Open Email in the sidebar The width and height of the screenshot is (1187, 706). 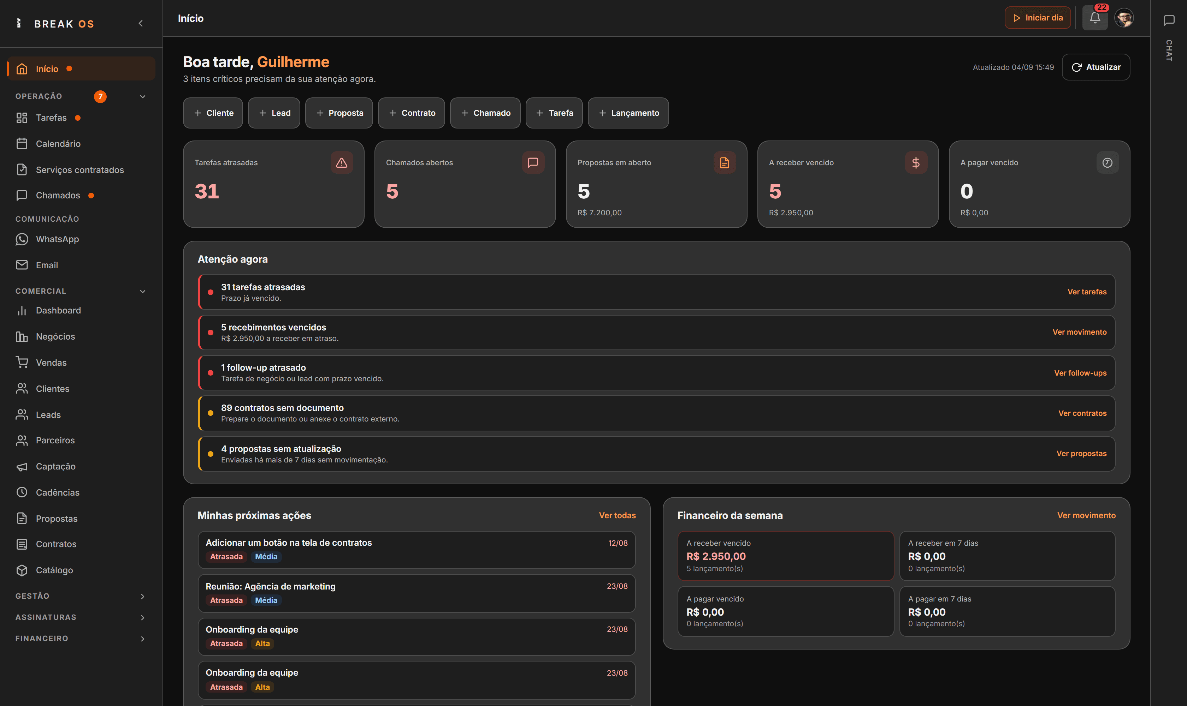pyautogui.click(x=81, y=265)
